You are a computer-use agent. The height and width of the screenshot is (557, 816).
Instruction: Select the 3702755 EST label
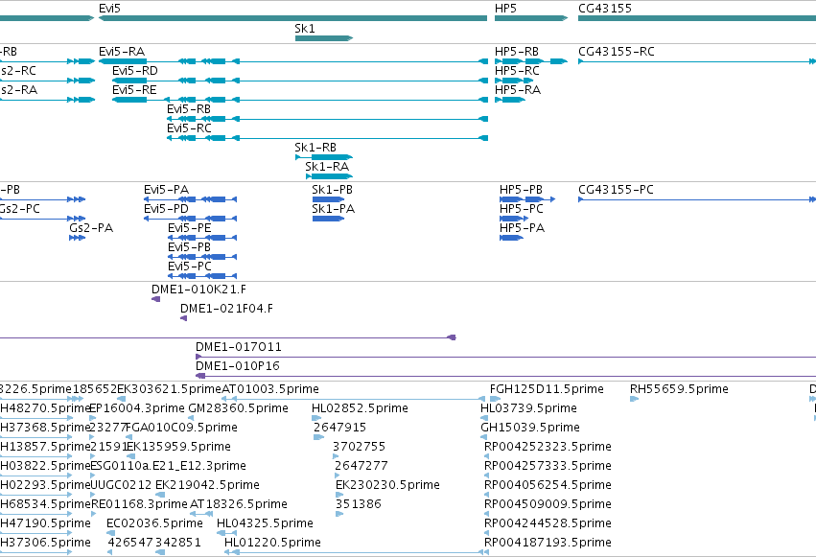point(359,448)
